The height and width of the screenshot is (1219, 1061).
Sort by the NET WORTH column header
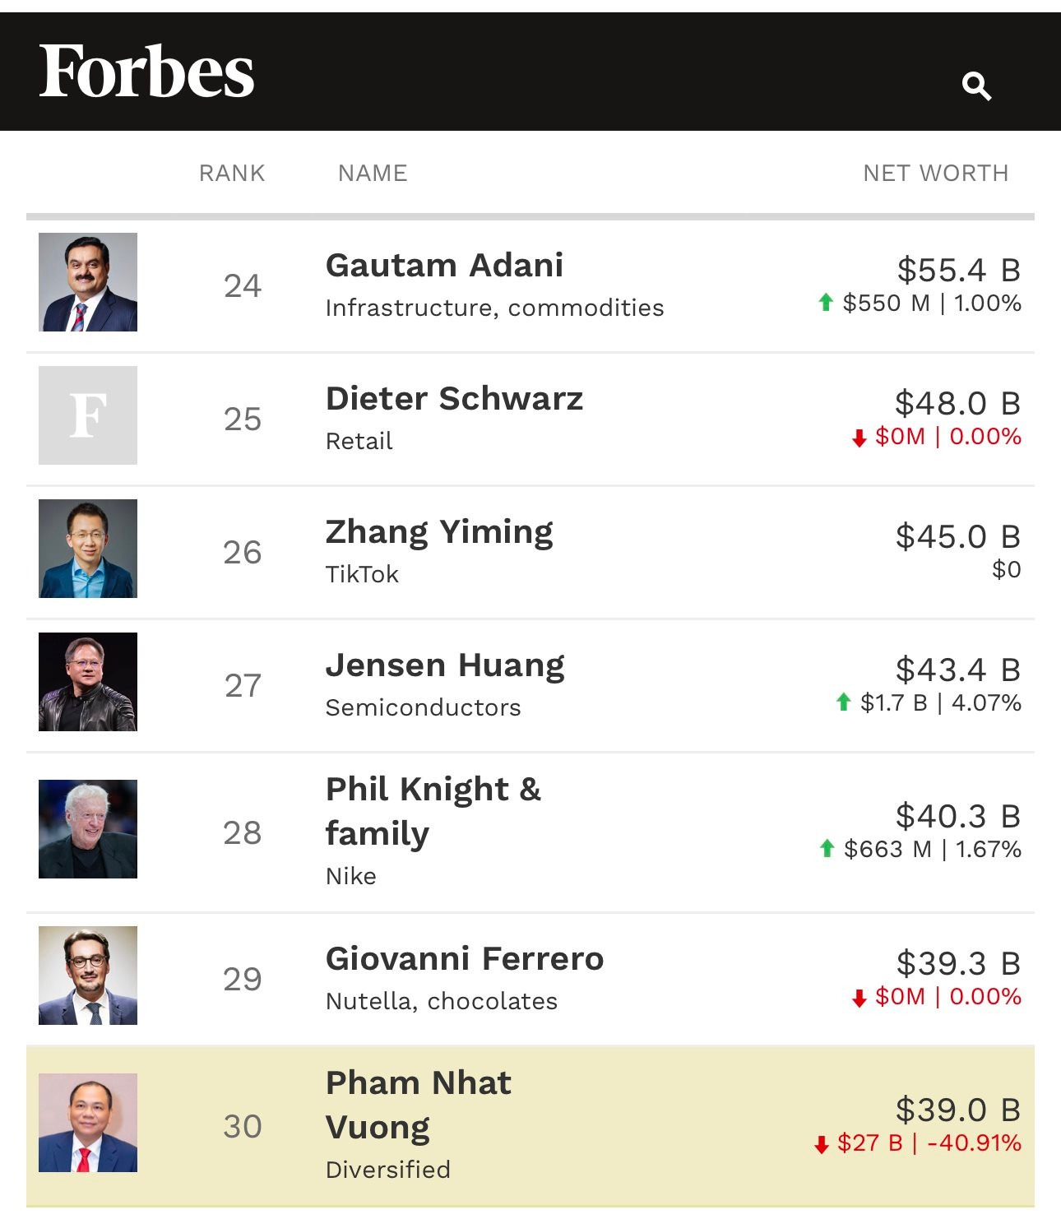pyautogui.click(x=935, y=173)
